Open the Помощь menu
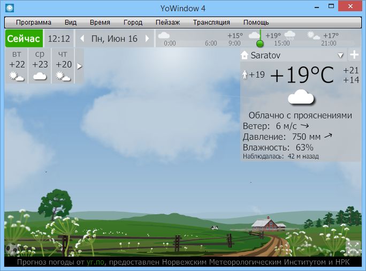Screen dimensions: 366x271 (256, 22)
